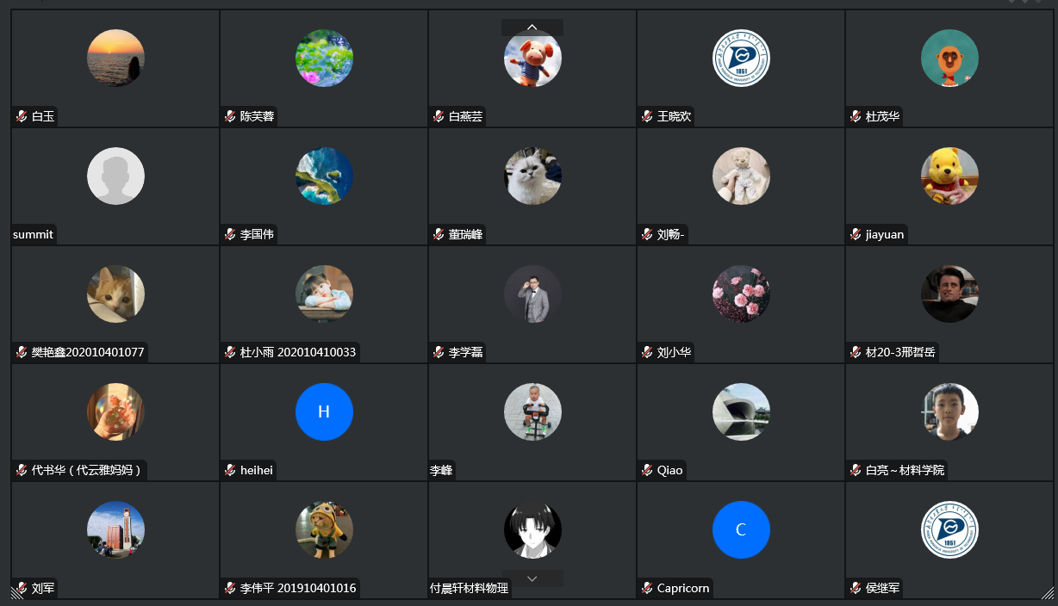Select the university logo avatar of 侯继军
Screen dimensions: 1058x606
pyautogui.click(x=949, y=529)
